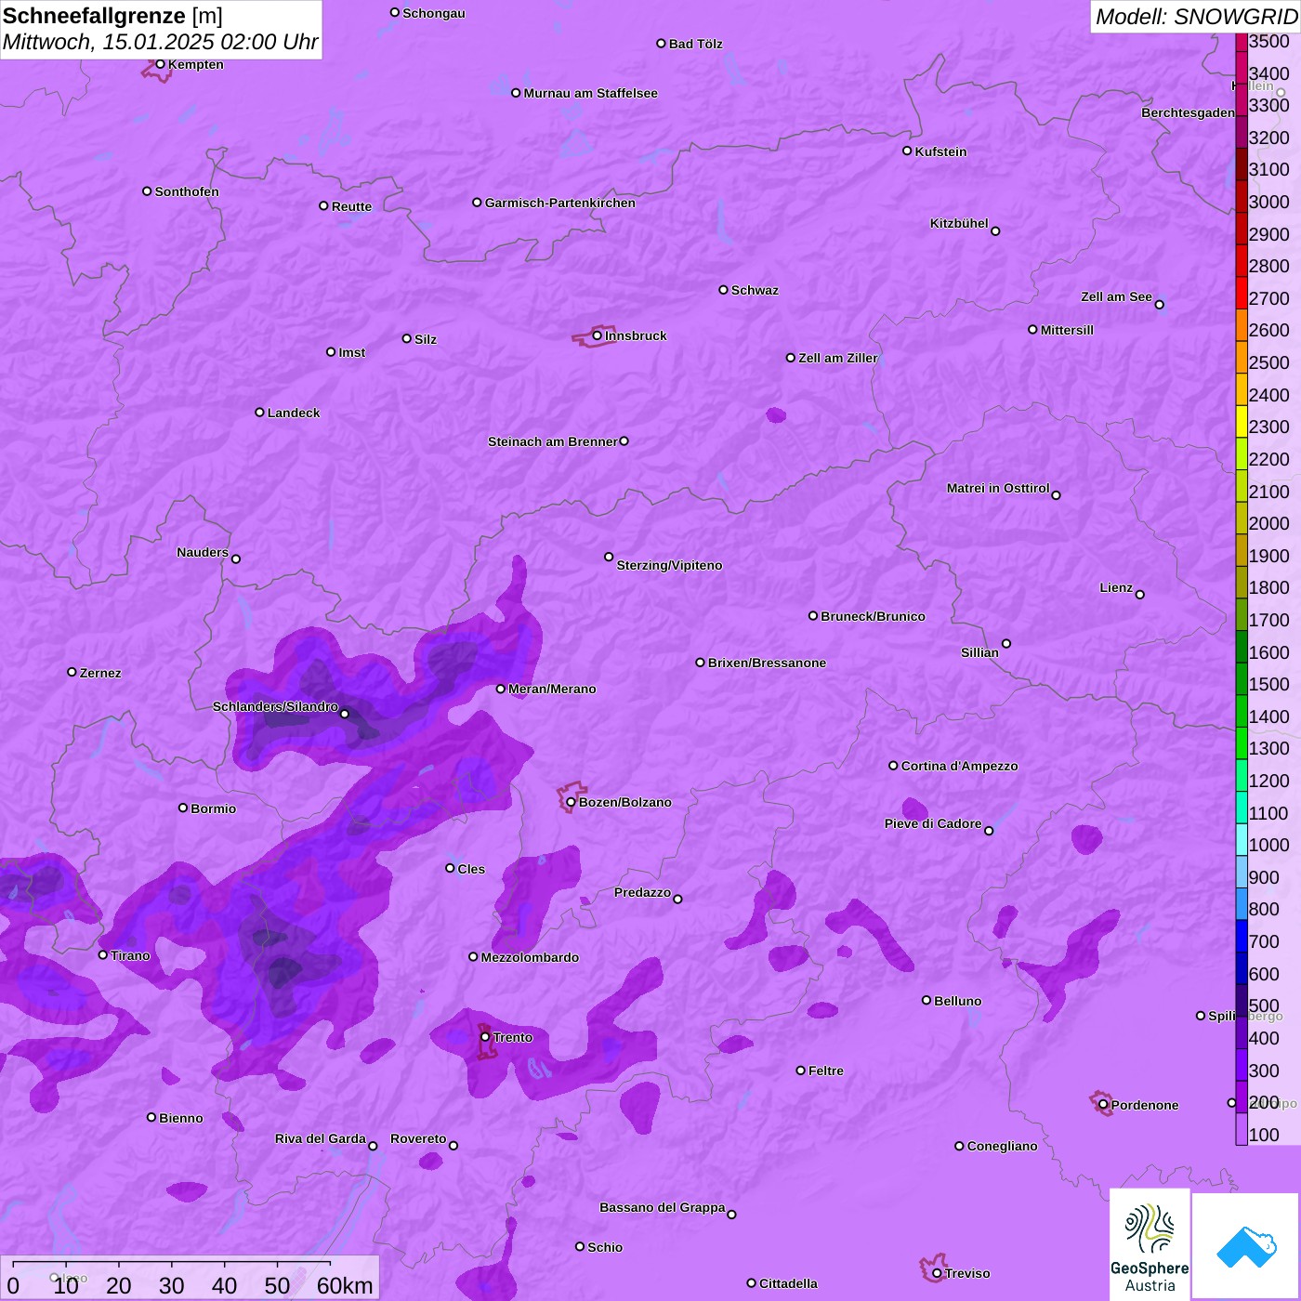Click the Landeck marker dot
This screenshot has height=1301, width=1301.
[x=260, y=413]
